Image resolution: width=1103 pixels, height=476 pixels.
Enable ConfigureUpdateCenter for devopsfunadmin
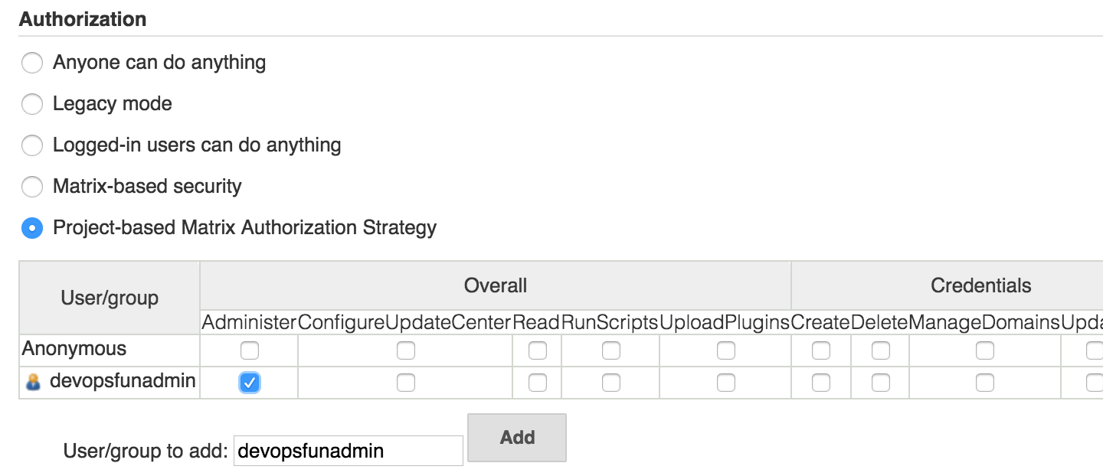tap(406, 383)
